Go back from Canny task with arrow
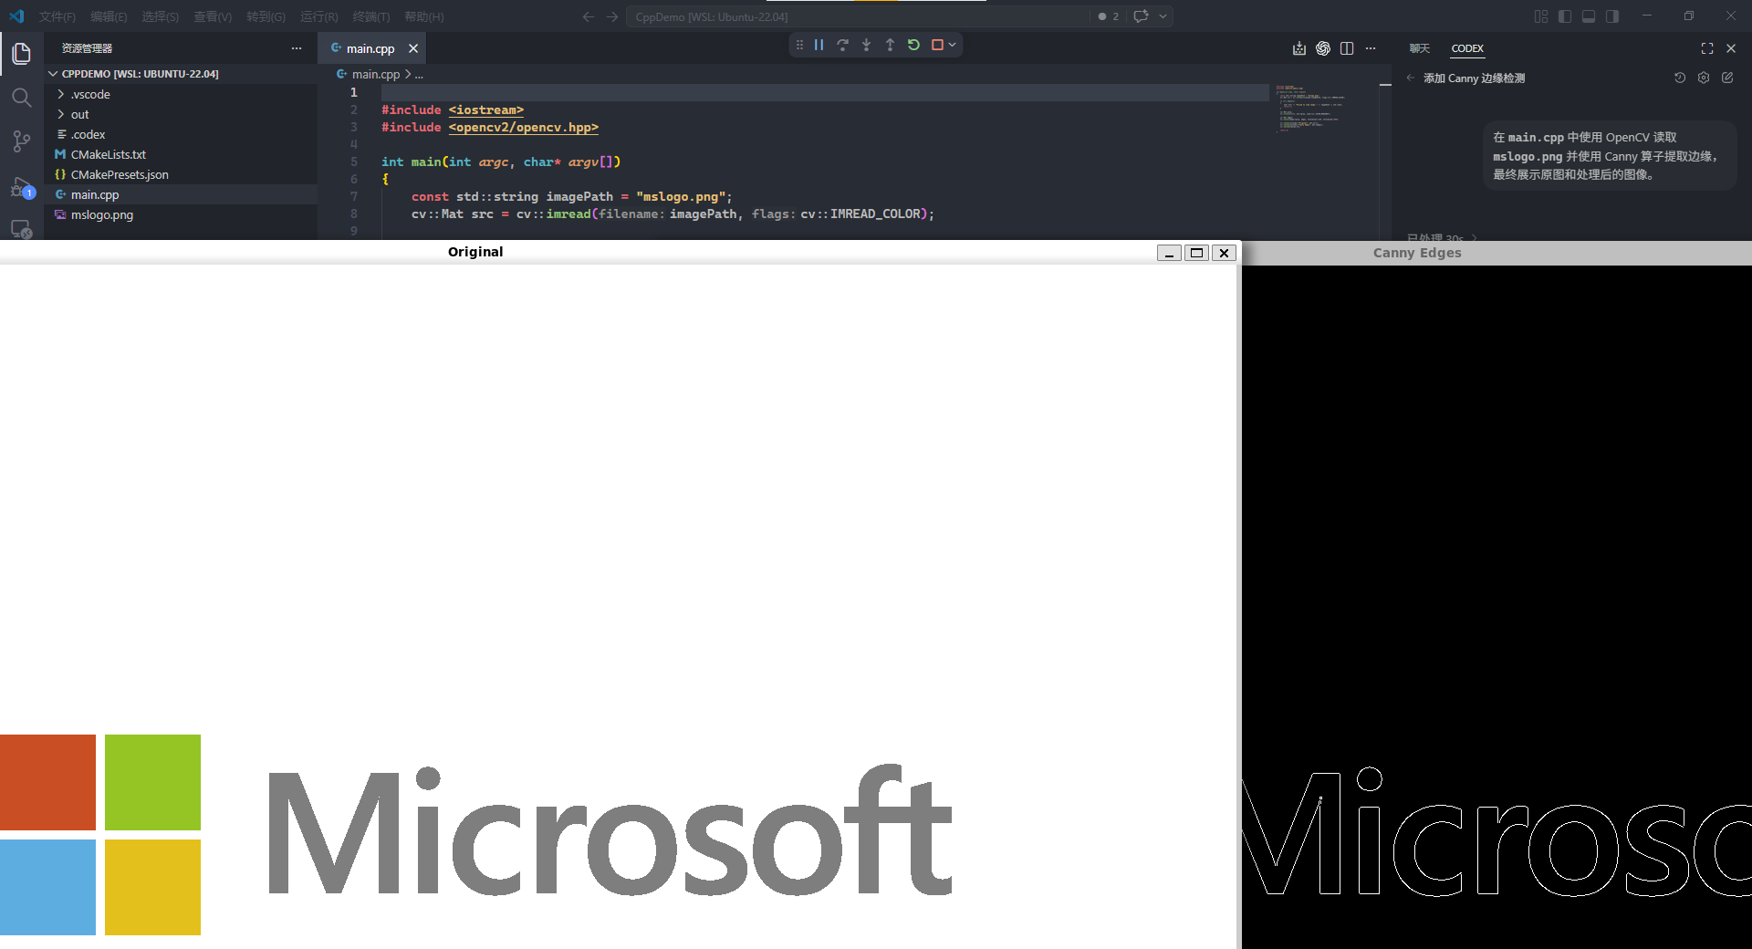Viewport: 1752px width, 949px height. click(1411, 78)
